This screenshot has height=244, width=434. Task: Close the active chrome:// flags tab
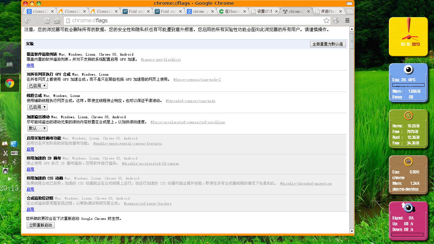tap(308, 11)
